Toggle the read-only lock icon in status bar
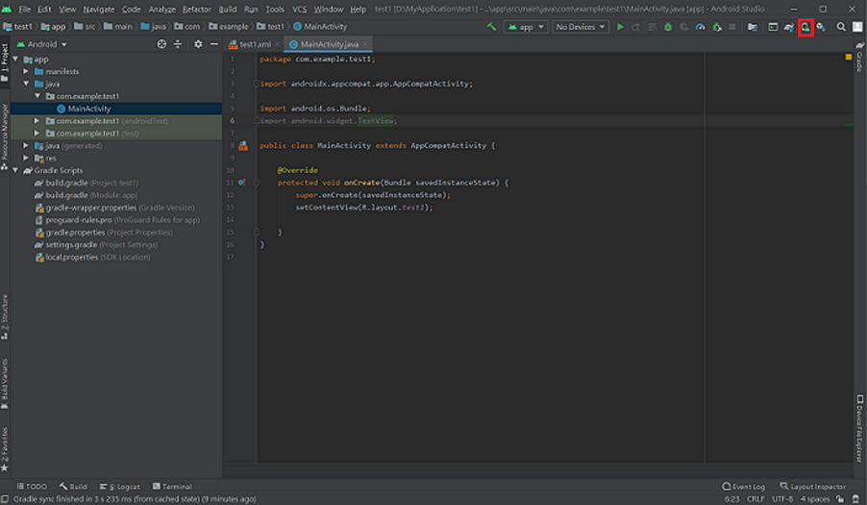The image size is (867, 505). point(838,499)
